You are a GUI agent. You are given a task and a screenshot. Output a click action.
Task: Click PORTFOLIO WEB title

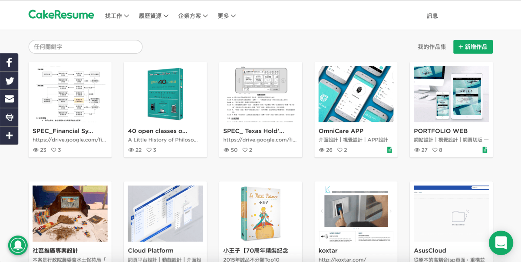pos(441,131)
